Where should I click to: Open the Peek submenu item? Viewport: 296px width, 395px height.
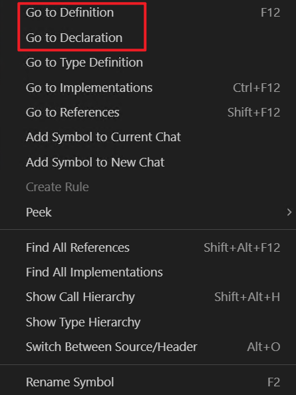[x=148, y=212]
